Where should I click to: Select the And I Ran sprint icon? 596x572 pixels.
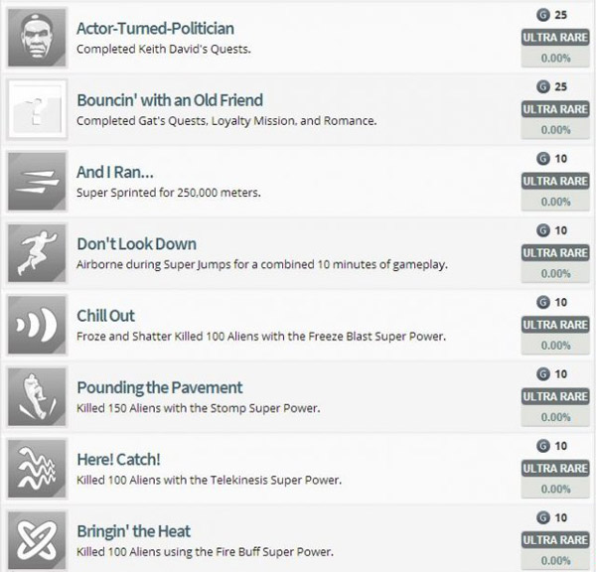tap(37, 181)
